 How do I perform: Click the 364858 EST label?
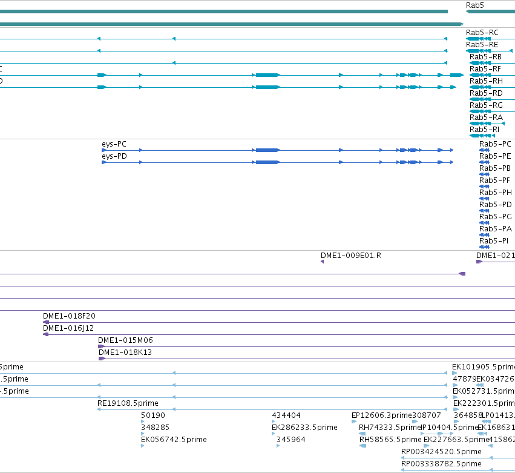click(468, 415)
